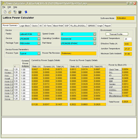Click the Save disk toolbar icon
Image resolution: width=138 pixels, height=139 pixels.
[x=20, y=12]
